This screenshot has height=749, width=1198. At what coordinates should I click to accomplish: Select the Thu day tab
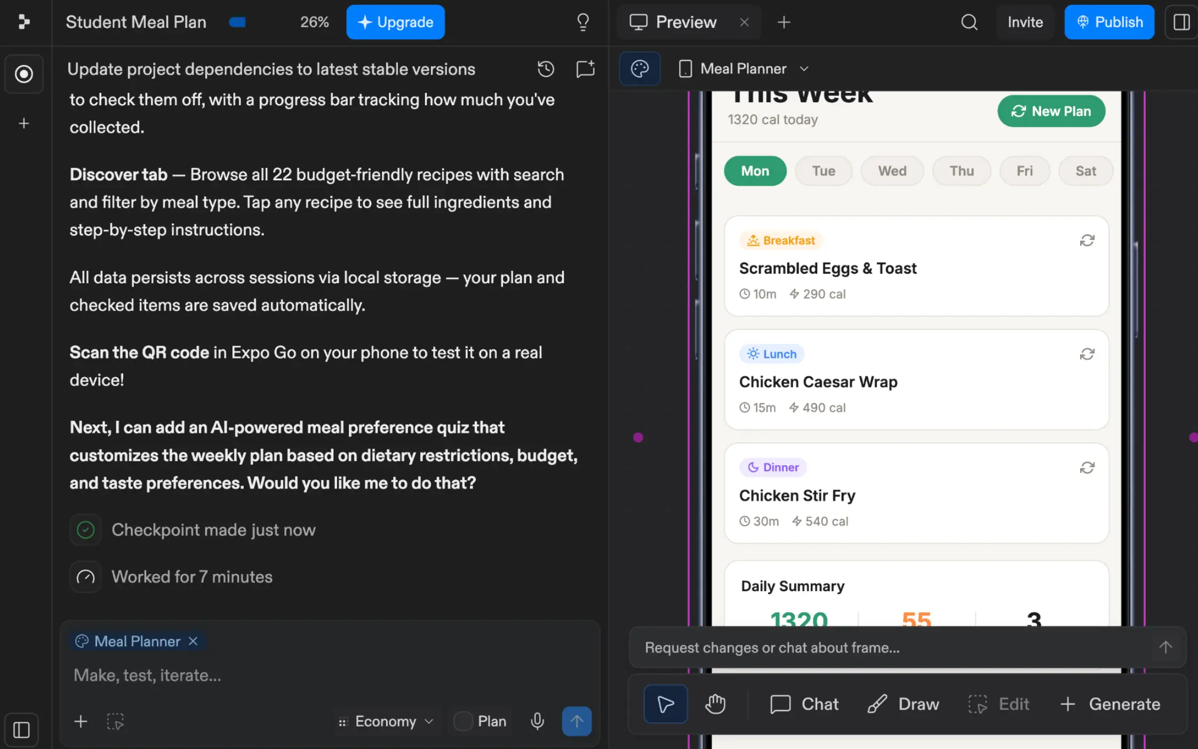(x=961, y=171)
